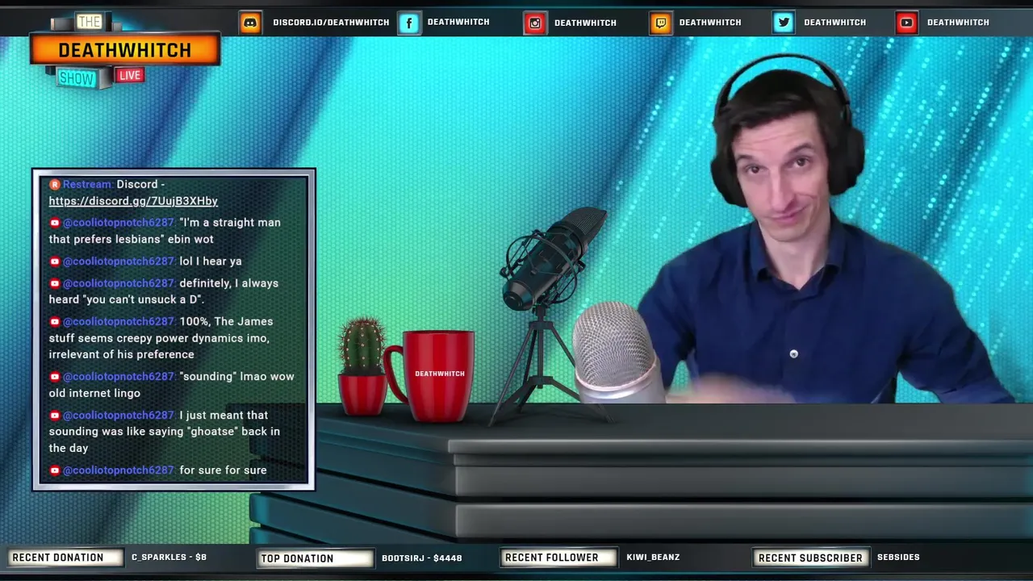
Task: Click the Restream username in chat
Action: (x=88, y=185)
